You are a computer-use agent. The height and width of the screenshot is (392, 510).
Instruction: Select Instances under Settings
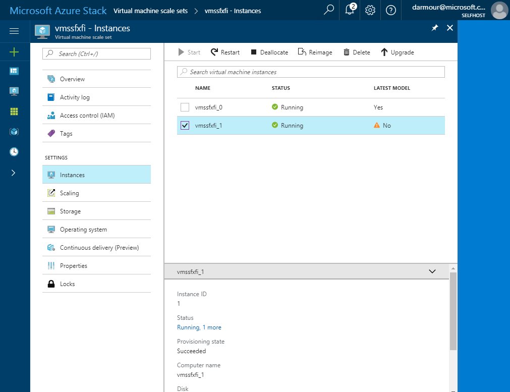tap(96, 175)
